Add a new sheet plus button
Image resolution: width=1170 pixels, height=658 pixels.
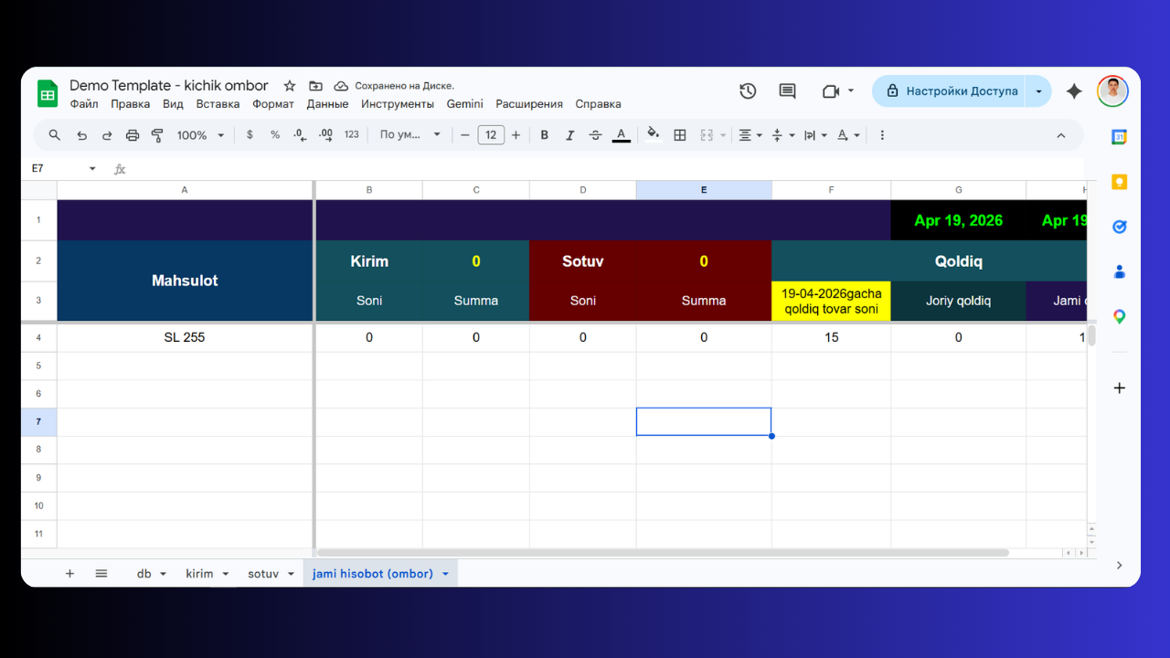coord(69,573)
